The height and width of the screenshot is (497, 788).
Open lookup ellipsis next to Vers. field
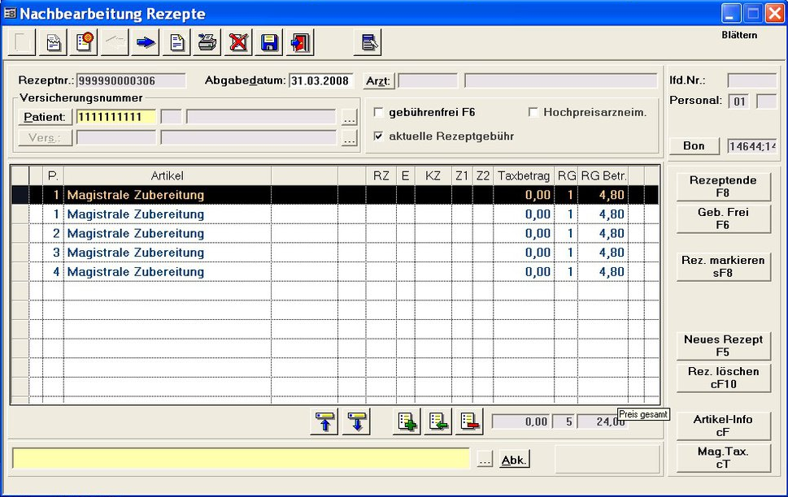click(349, 138)
